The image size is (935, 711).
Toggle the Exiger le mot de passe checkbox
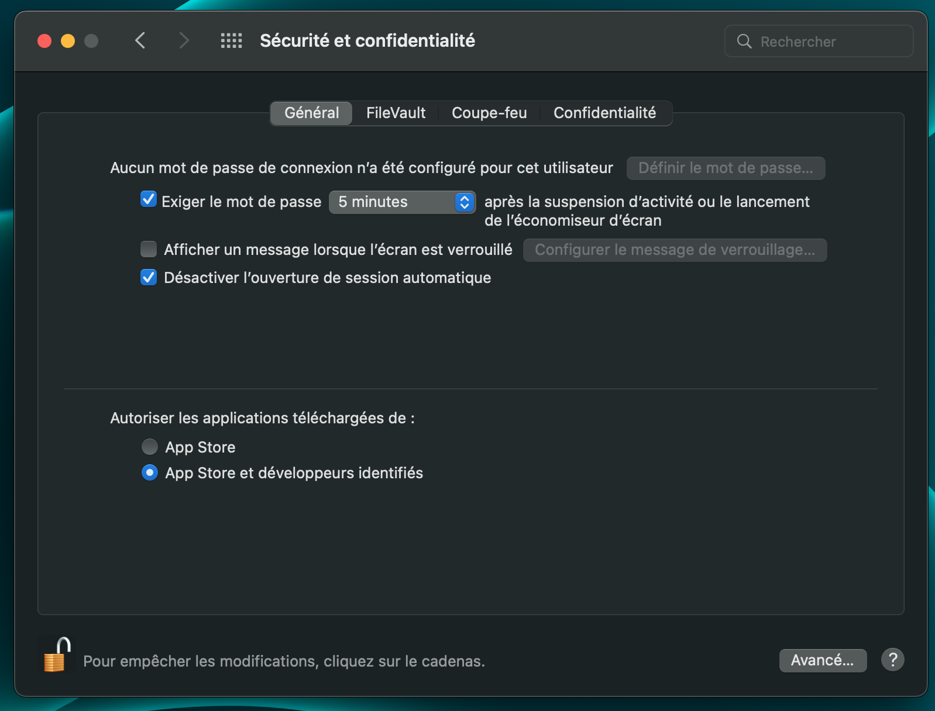(x=149, y=200)
